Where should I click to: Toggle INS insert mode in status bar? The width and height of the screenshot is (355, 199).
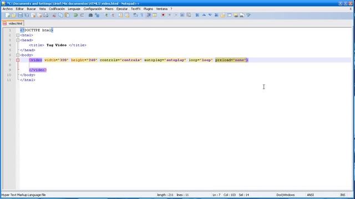(x=343, y=195)
